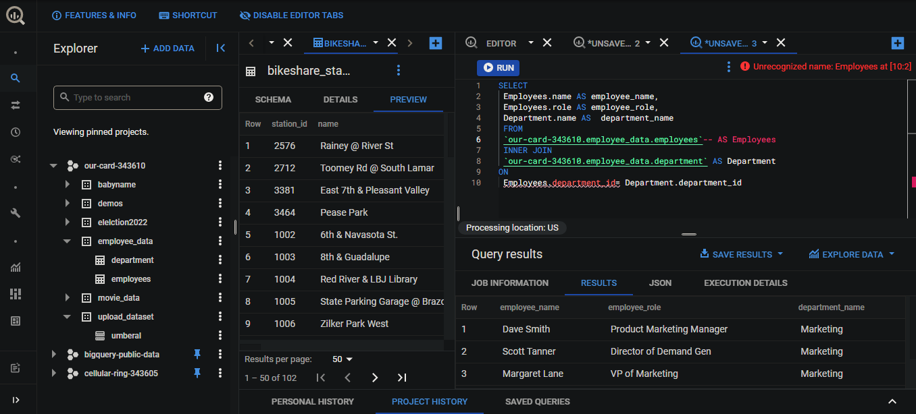Open the SHORTCUT button
This screenshot has width=916, height=414.
[188, 15]
